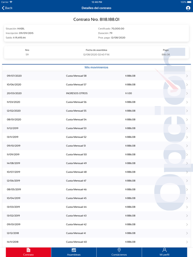Viewport: 193px width, 257px height.
Task: Click the $ 1.00 amount
Action: [129, 93]
